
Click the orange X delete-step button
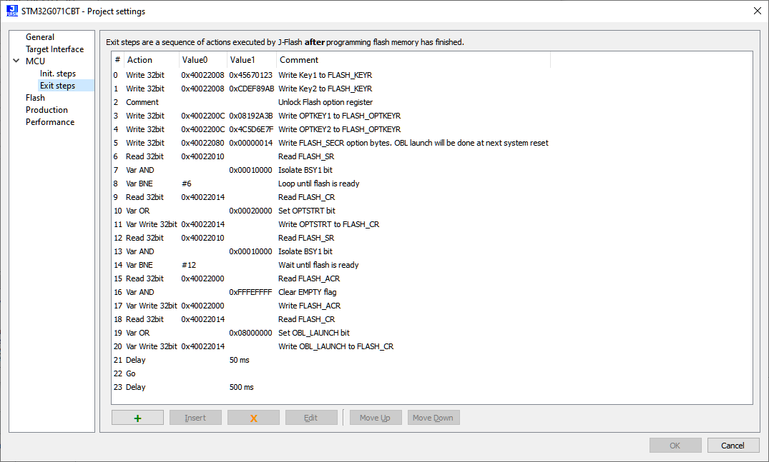click(253, 418)
